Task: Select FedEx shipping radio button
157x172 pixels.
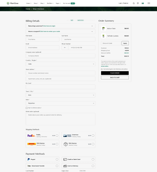Action: pos(57,136)
